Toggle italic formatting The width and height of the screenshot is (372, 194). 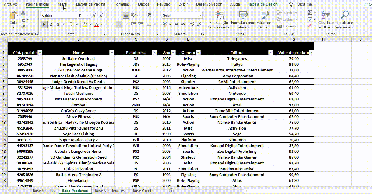tap(51, 24)
